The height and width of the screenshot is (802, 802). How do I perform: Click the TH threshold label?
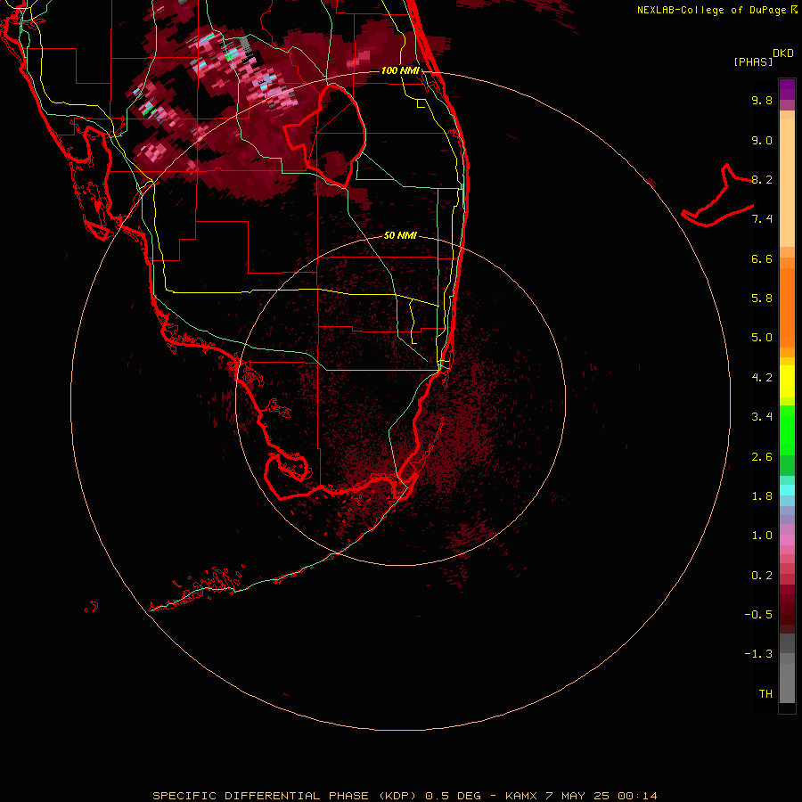pyautogui.click(x=765, y=694)
